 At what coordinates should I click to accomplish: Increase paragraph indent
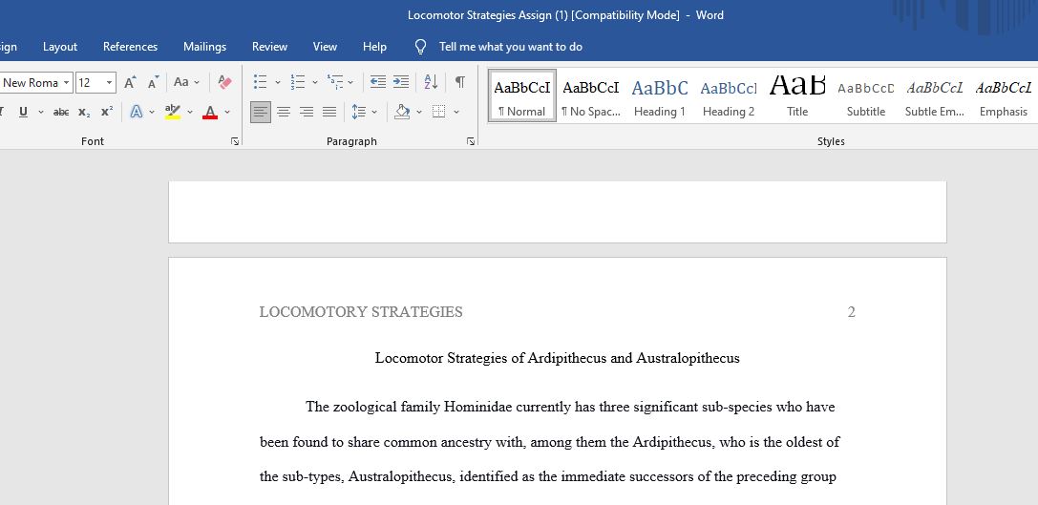point(400,82)
